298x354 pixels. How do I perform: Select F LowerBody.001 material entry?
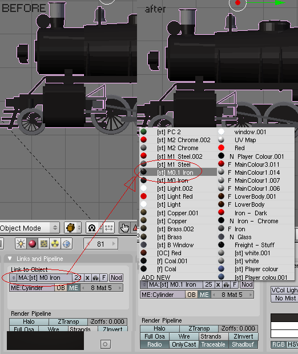256,196
